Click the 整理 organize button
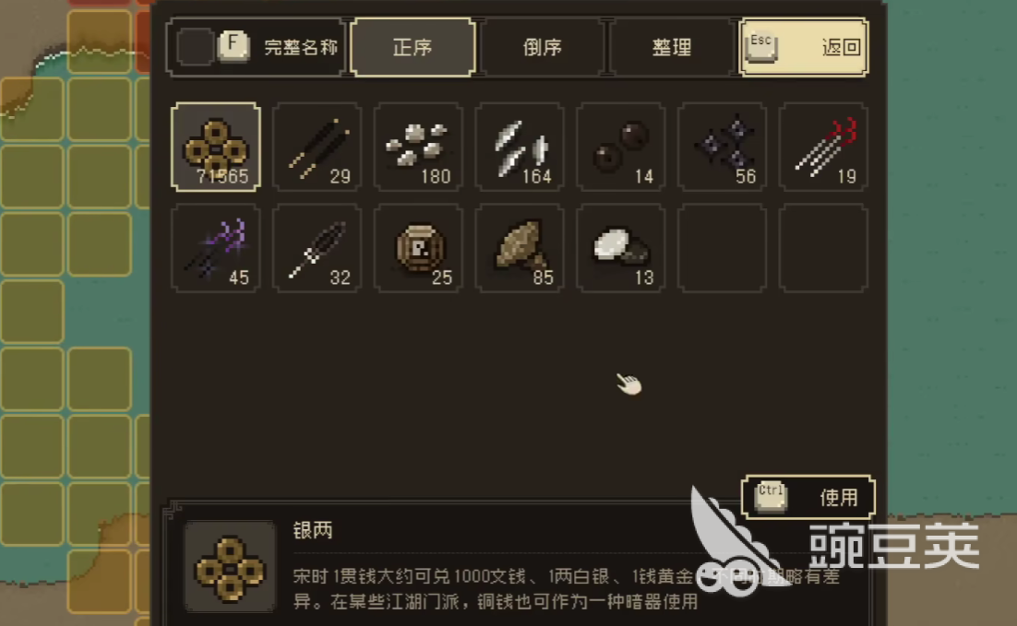1017x626 pixels. click(671, 47)
